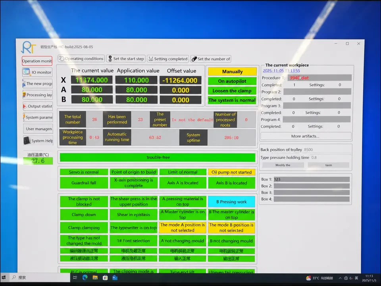The height and width of the screenshot is (286, 381).
Task: Open the System parameters page
Action: [38, 118]
